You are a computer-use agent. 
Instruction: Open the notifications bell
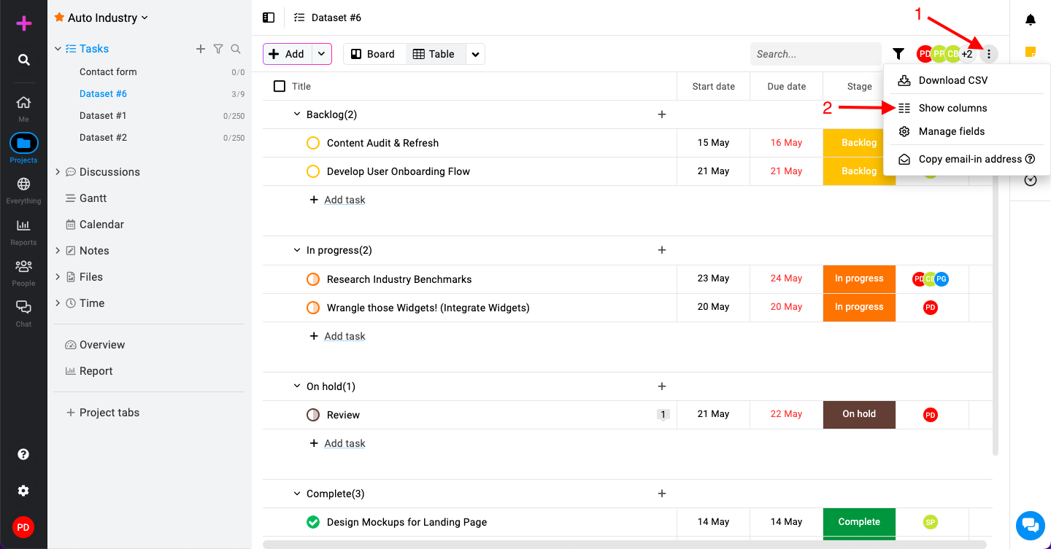[x=1031, y=20]
